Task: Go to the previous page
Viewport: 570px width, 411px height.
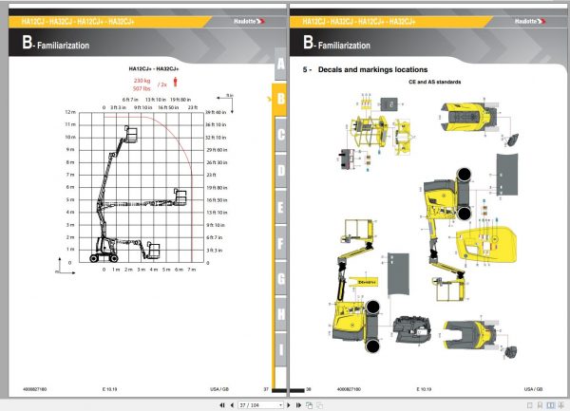Action: (232, 404)
